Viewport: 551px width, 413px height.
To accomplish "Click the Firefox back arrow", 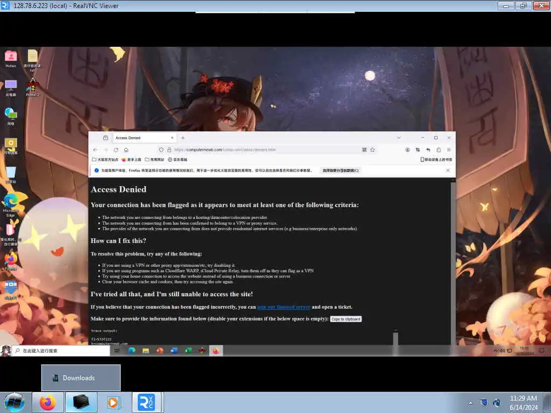I will coord(95,149).
